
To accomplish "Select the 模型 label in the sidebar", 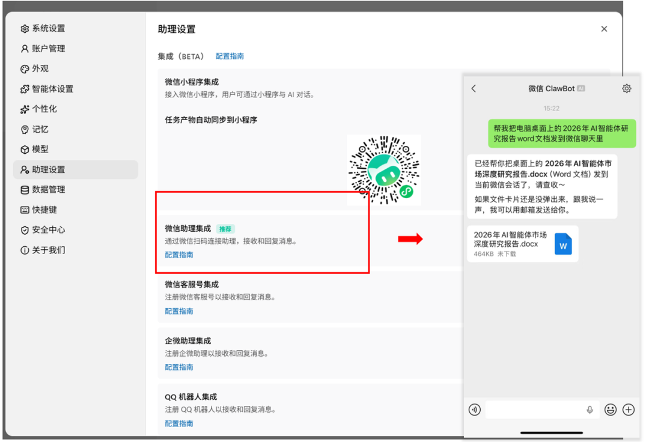I will (40, 150).
